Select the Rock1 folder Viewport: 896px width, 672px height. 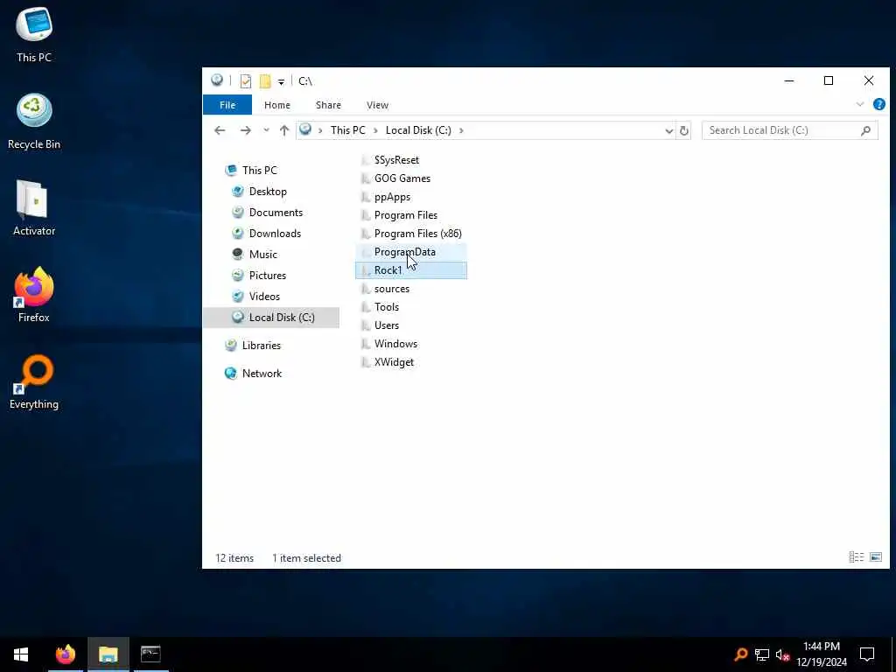tap(411, 270)
